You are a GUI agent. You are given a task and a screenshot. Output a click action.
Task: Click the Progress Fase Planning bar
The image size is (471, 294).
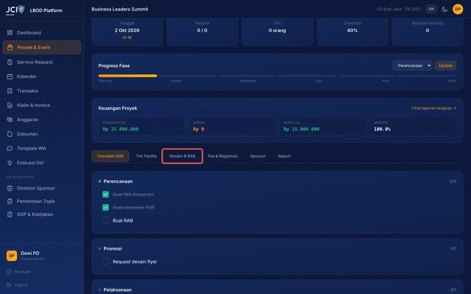coord(128,76)
